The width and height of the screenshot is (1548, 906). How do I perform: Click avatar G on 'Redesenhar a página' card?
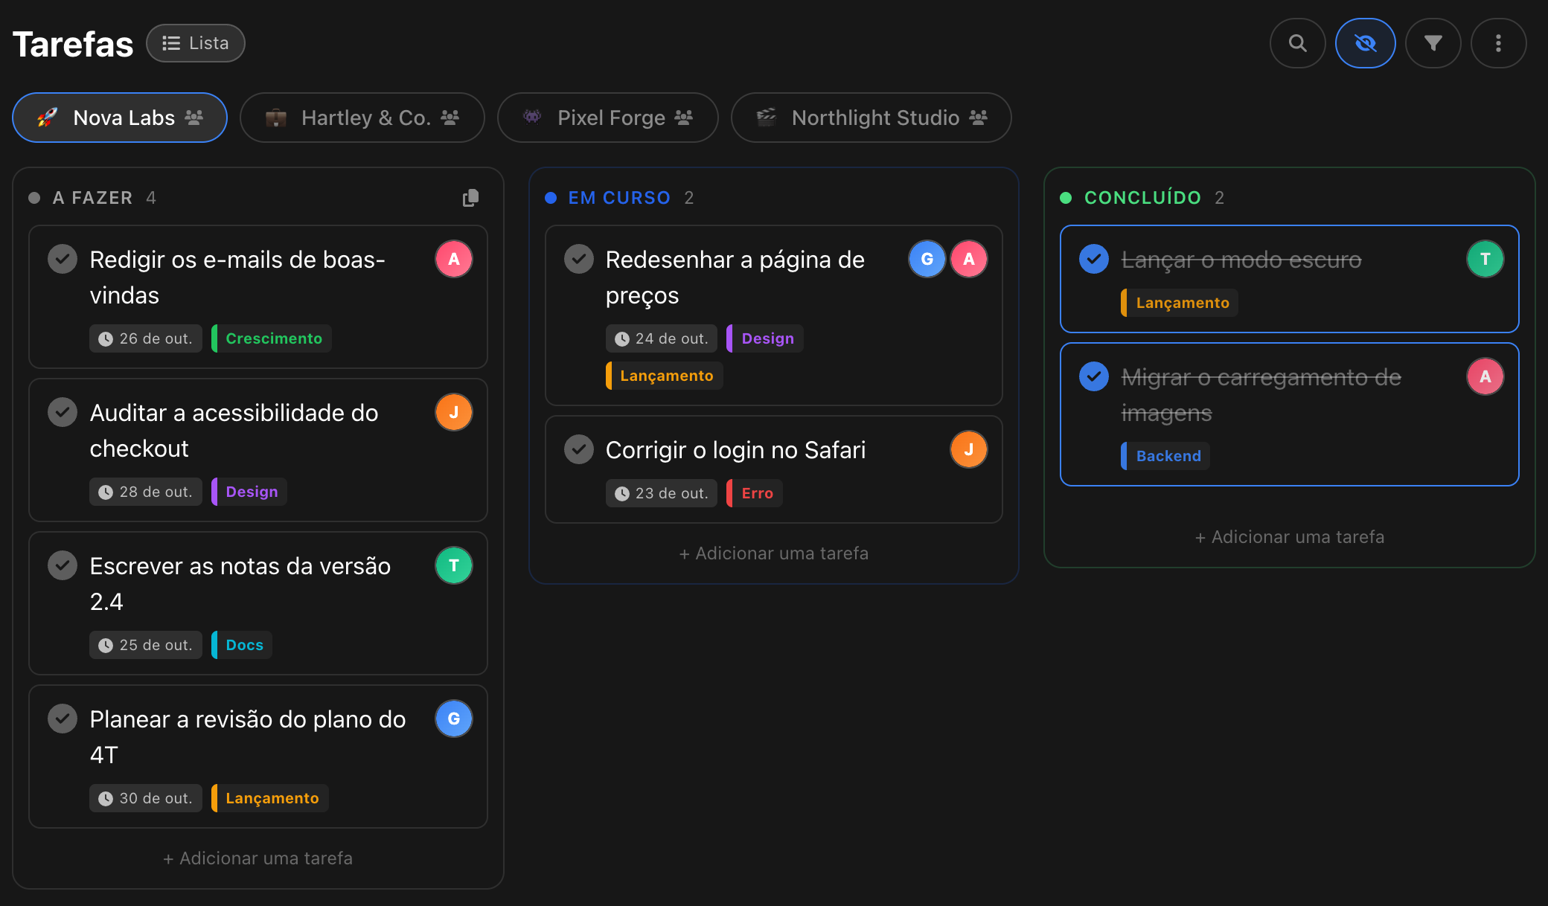927,259
